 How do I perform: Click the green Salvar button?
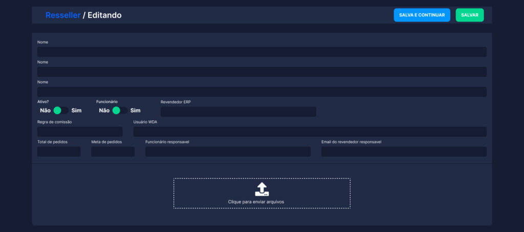(469, 15)
